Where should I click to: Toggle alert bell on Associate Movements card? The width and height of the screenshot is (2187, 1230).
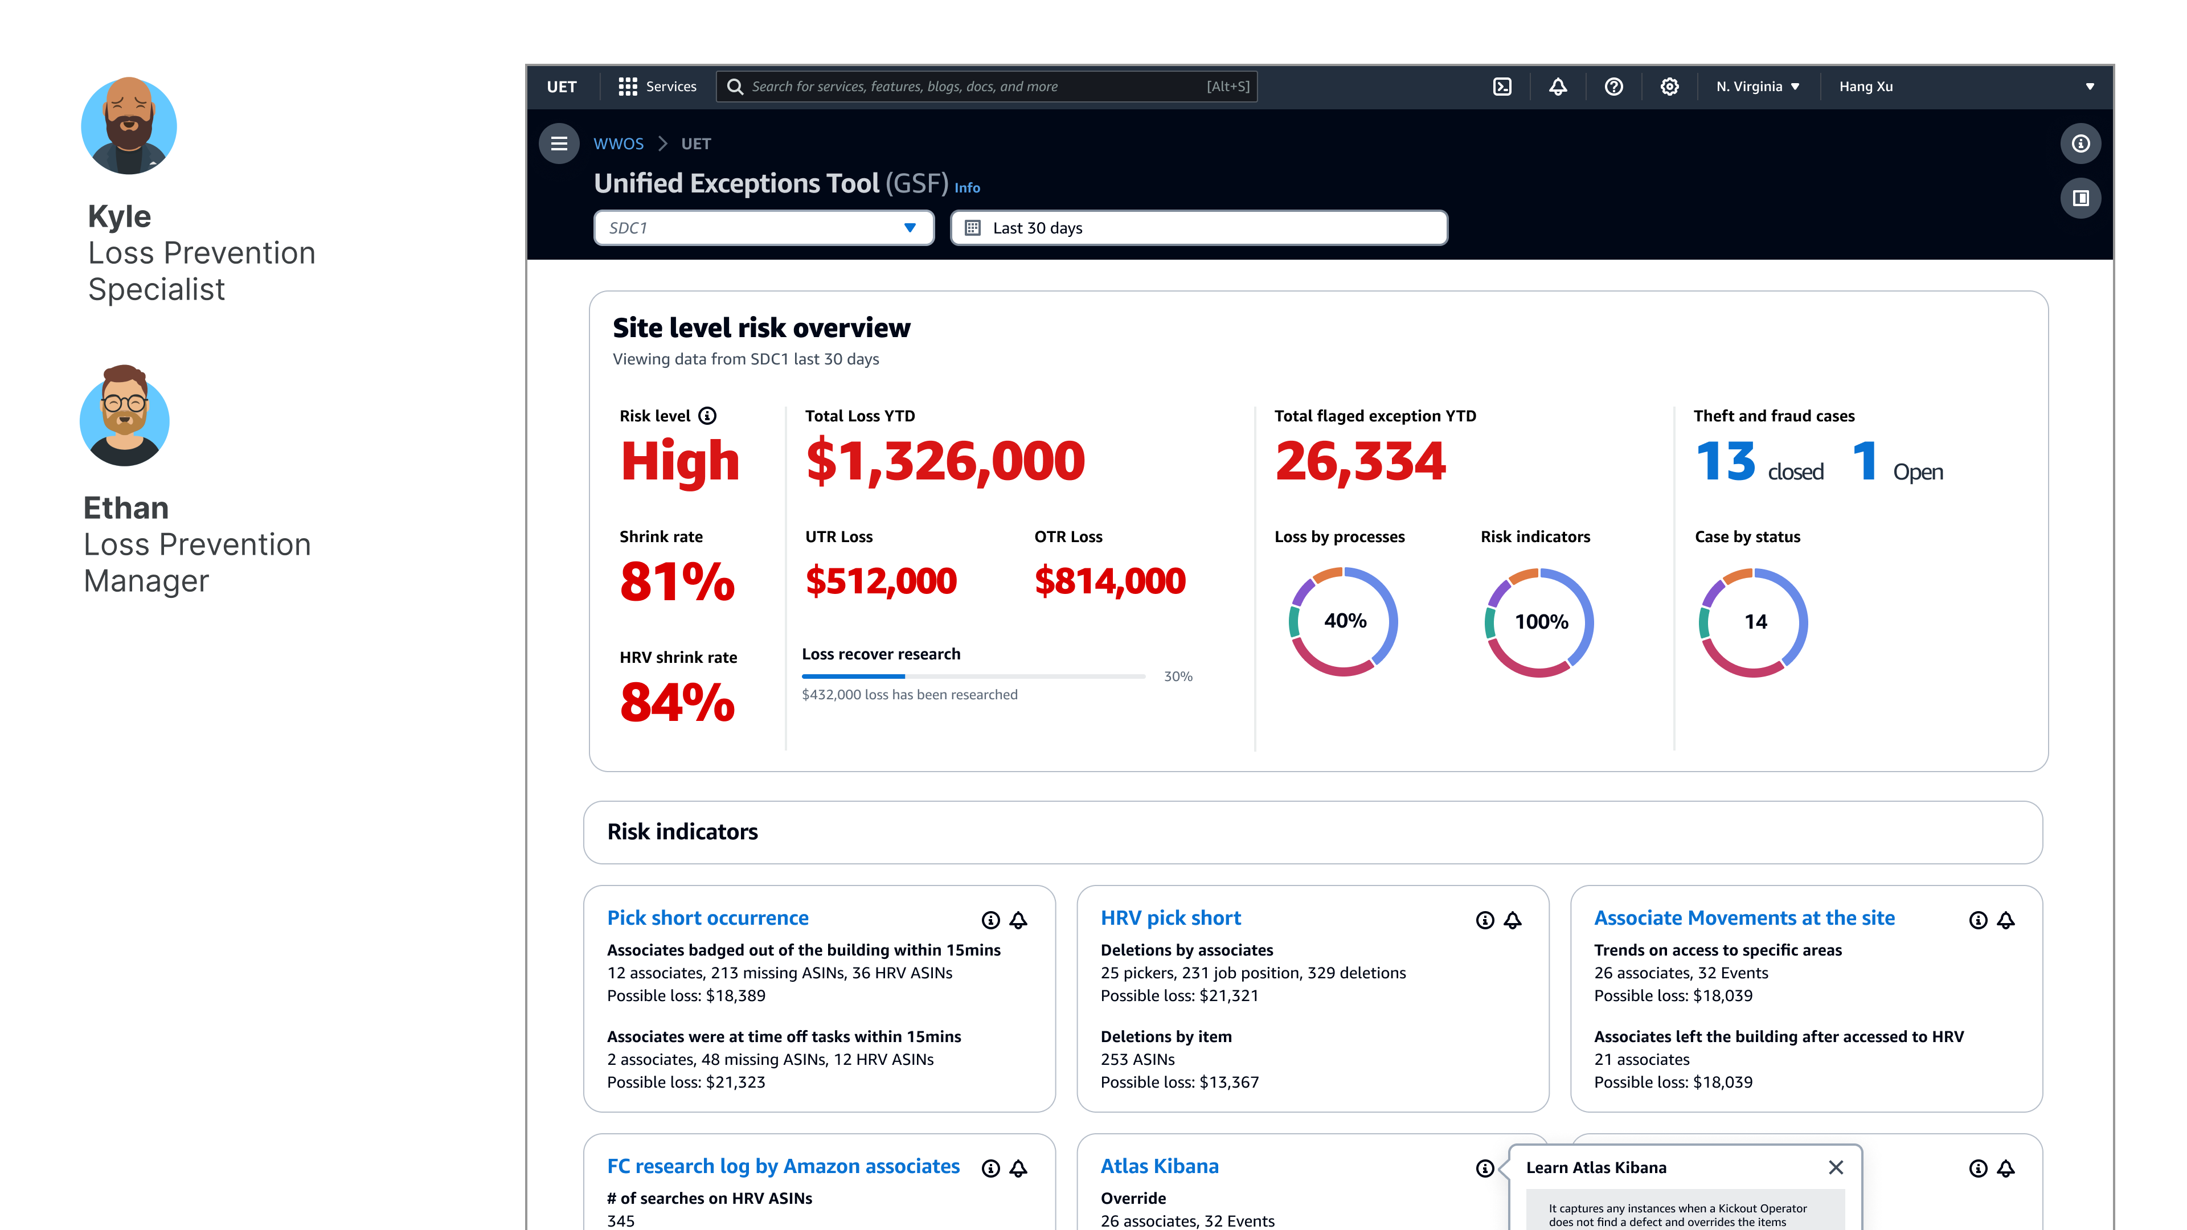pyautogui.click(x=2005, y=920)
